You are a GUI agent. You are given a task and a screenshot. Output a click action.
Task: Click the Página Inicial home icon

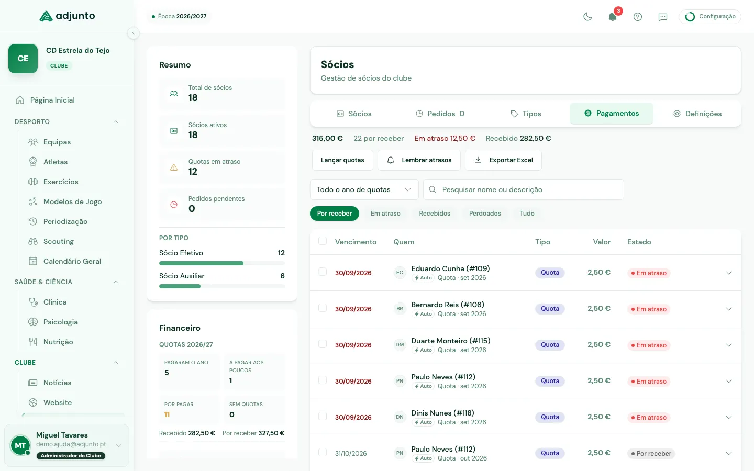[20, 100]
